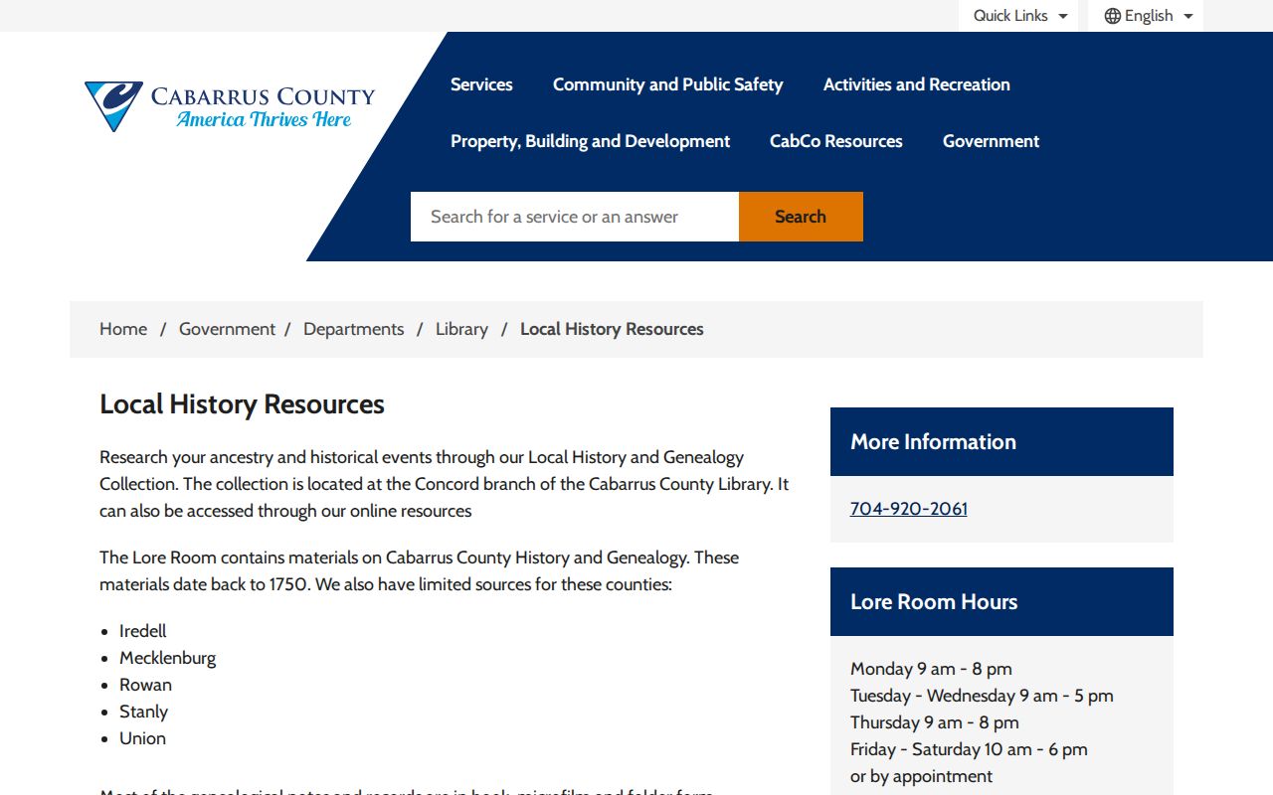Click Tuesday - Wednesday hours line
The height and width of the screenshot is (795, 1273).
(x=982, y=696)
